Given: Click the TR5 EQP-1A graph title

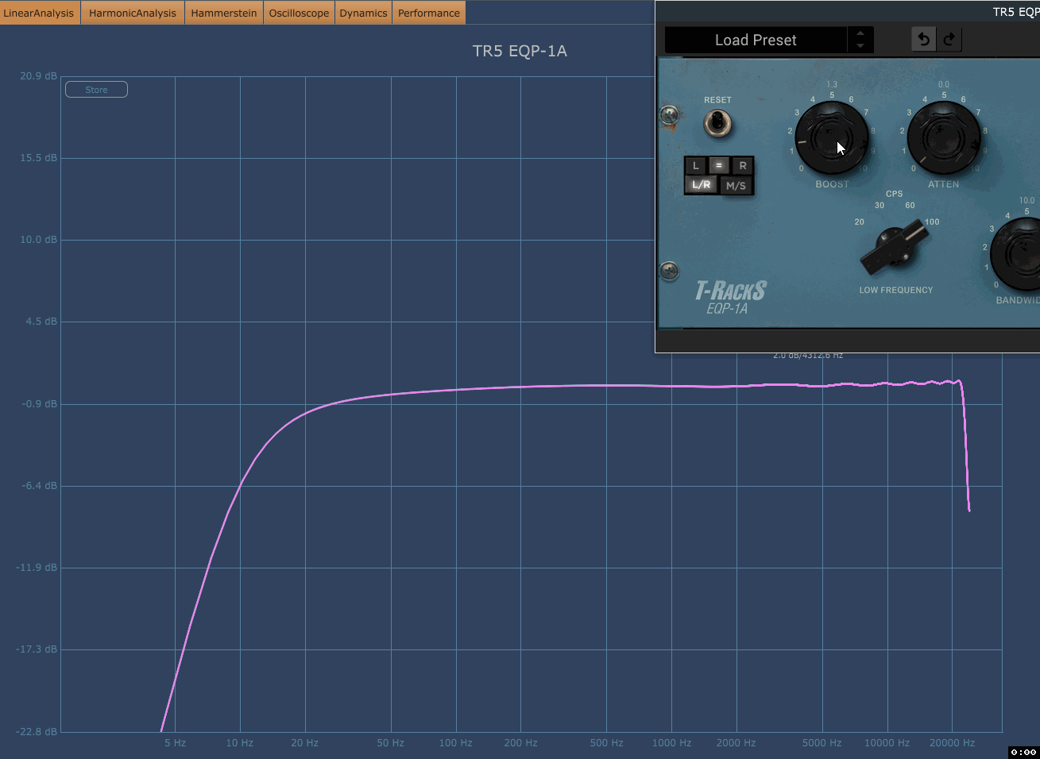Looking at the screenshot, I should click(x=520, y=51).
